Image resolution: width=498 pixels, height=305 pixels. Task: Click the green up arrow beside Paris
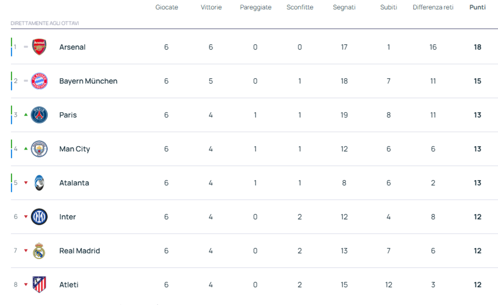(26, 115)
